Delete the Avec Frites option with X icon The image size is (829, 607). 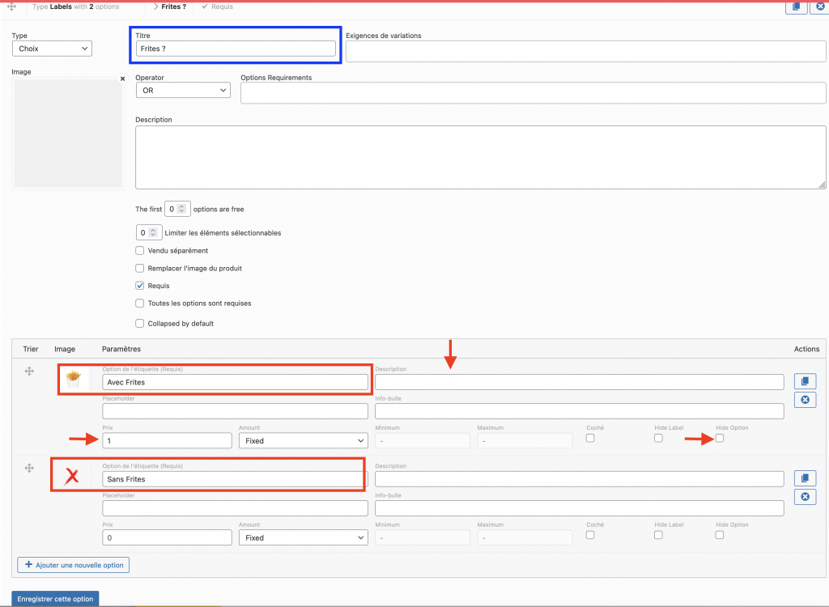[805, 400]
